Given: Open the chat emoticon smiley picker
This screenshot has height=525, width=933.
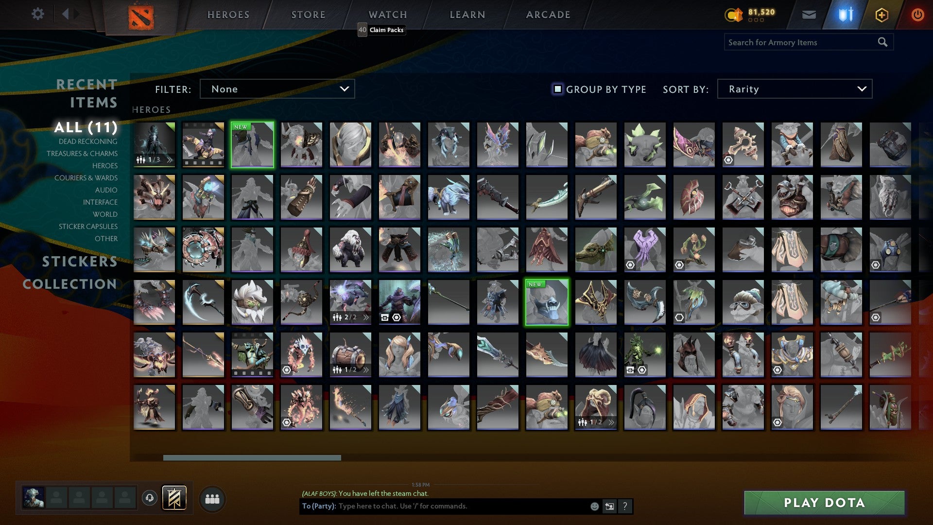Looking at the screenshot, I should click(594, 507).
